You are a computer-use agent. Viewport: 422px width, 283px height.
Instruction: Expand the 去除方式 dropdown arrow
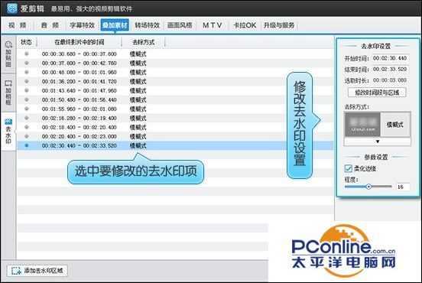[x=378, y=141]
